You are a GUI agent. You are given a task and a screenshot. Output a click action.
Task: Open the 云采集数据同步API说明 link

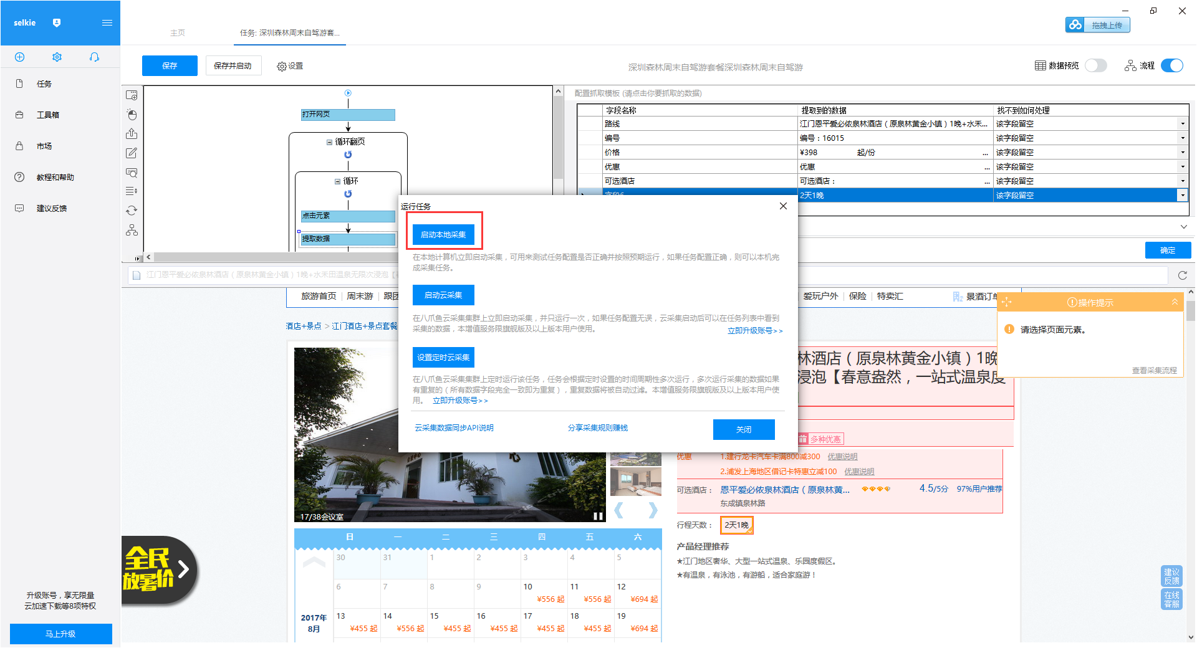(x=454, y=428)
